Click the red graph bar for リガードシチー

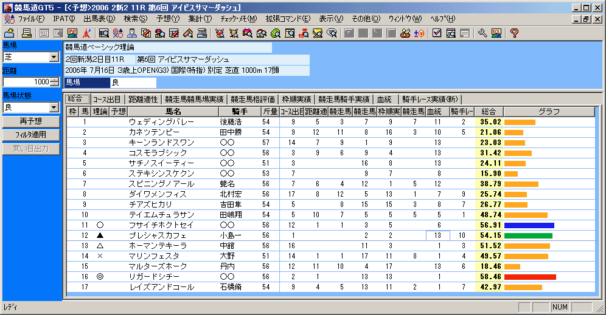click(530, 277)
